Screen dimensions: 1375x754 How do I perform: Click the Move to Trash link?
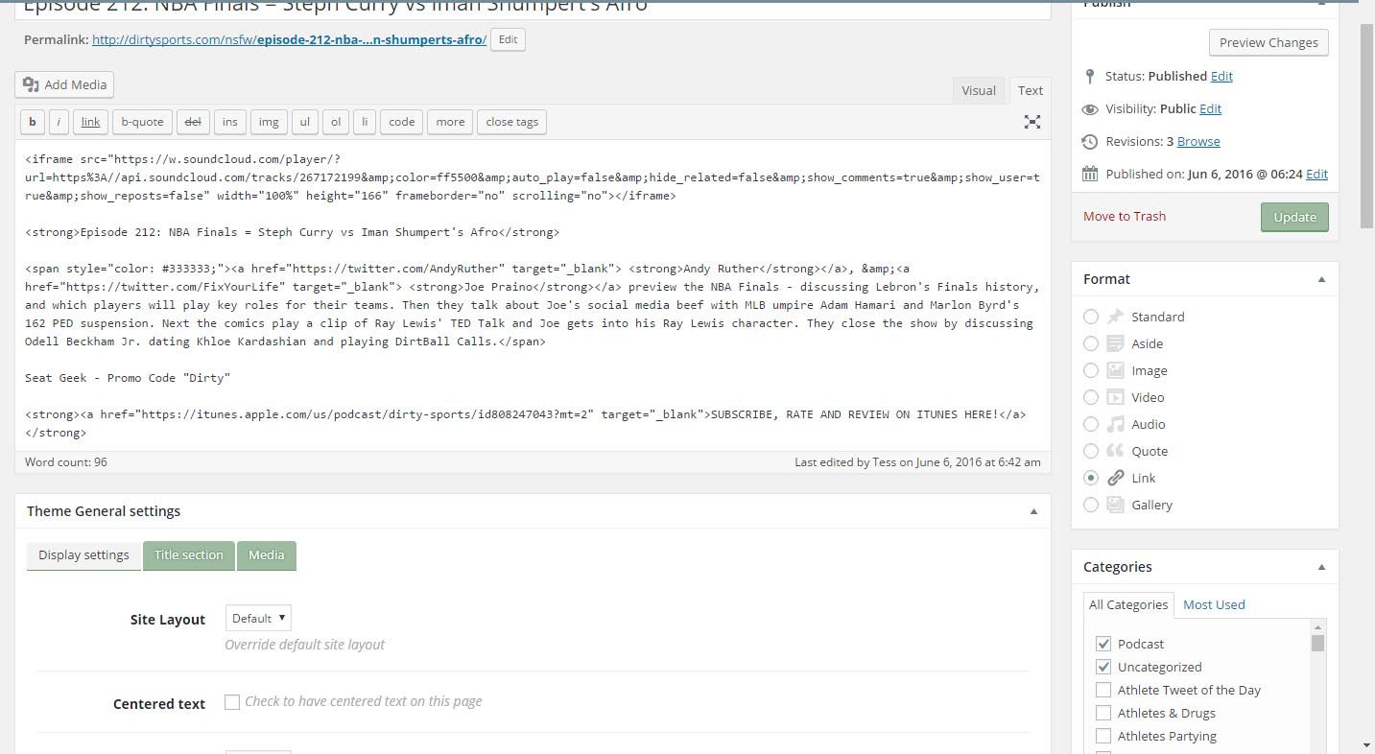click(1125, 217)
